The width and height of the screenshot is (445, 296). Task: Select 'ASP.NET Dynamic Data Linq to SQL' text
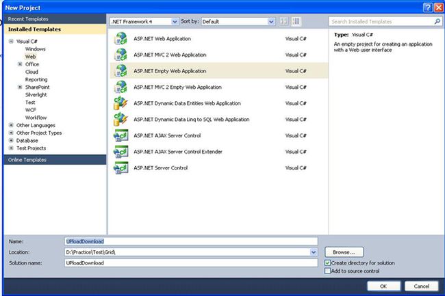[192, 120]
